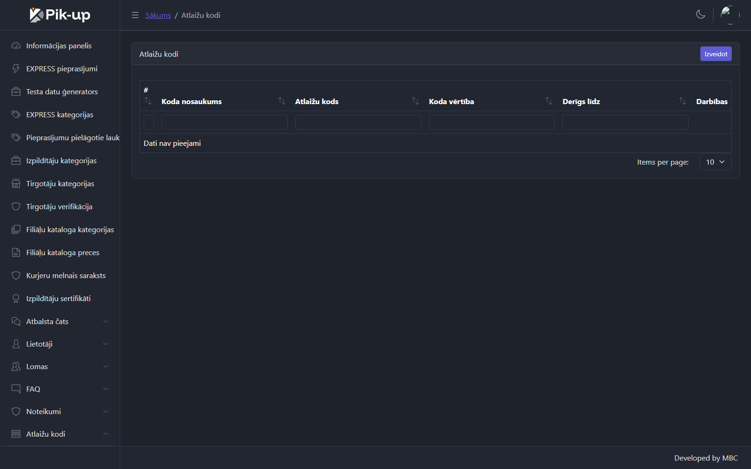The height and width of the screenshot is (469, 751).
Task: Open Filiāļu kataloga preces page
Action: [60, 252]
